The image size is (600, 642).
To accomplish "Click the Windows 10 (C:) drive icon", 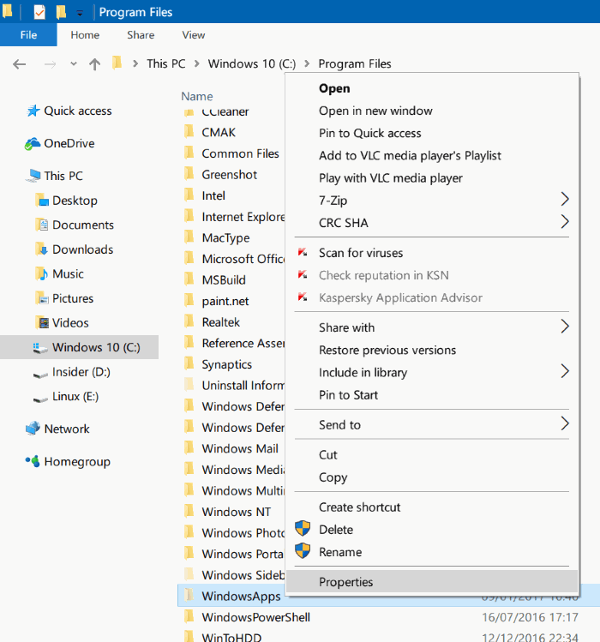I will click(x=40, y=348).
